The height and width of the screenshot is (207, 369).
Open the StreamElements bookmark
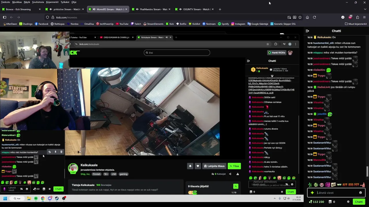click(153, 24)
